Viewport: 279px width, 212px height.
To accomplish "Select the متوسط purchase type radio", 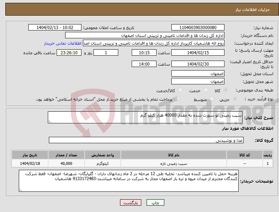I will click(212, 99).
